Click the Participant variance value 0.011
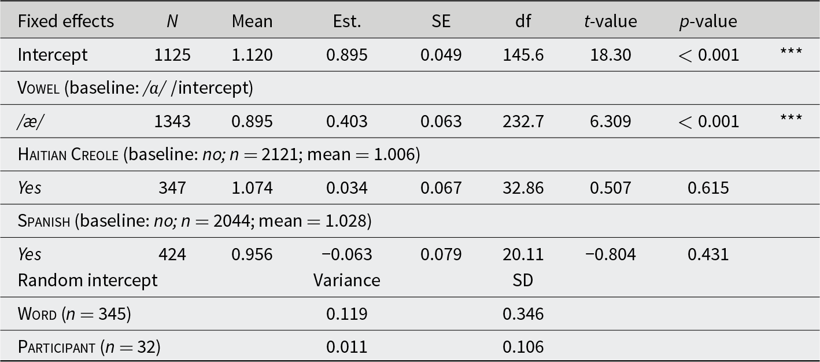The image size is (820, 362). [347, 347]
